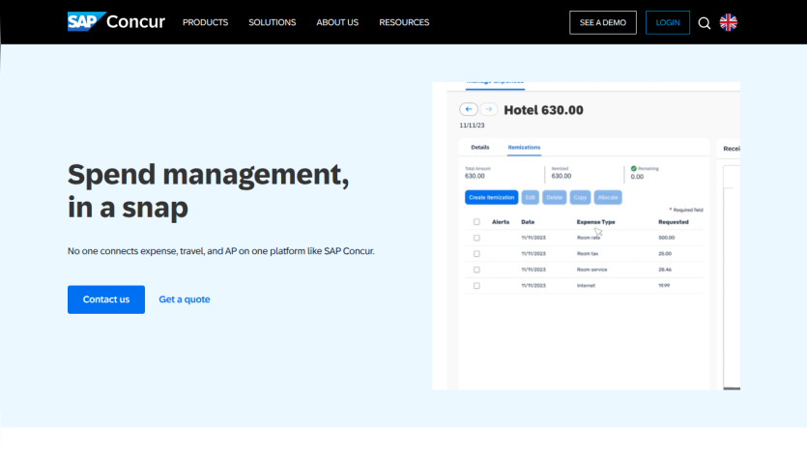This screenshot has width=807, height=453.
Task: Click the Copy itemization button
Action: coord(580,197)
